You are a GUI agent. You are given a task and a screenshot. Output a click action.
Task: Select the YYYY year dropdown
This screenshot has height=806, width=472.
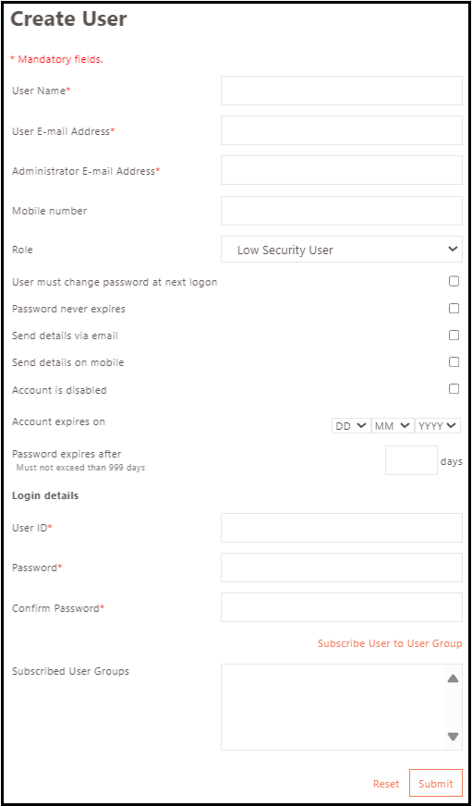tap(438, 425)
